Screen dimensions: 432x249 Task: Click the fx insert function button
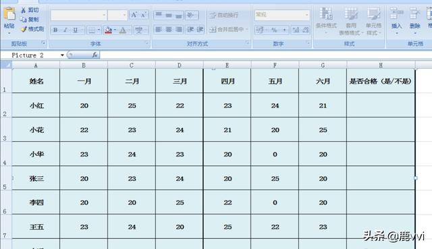point(94,55)
